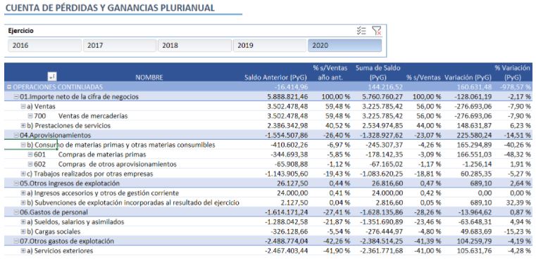The image size is (536, 260).
Task: Expand c) Trabajos realizados por otras empresas
Action: point(23,174)
